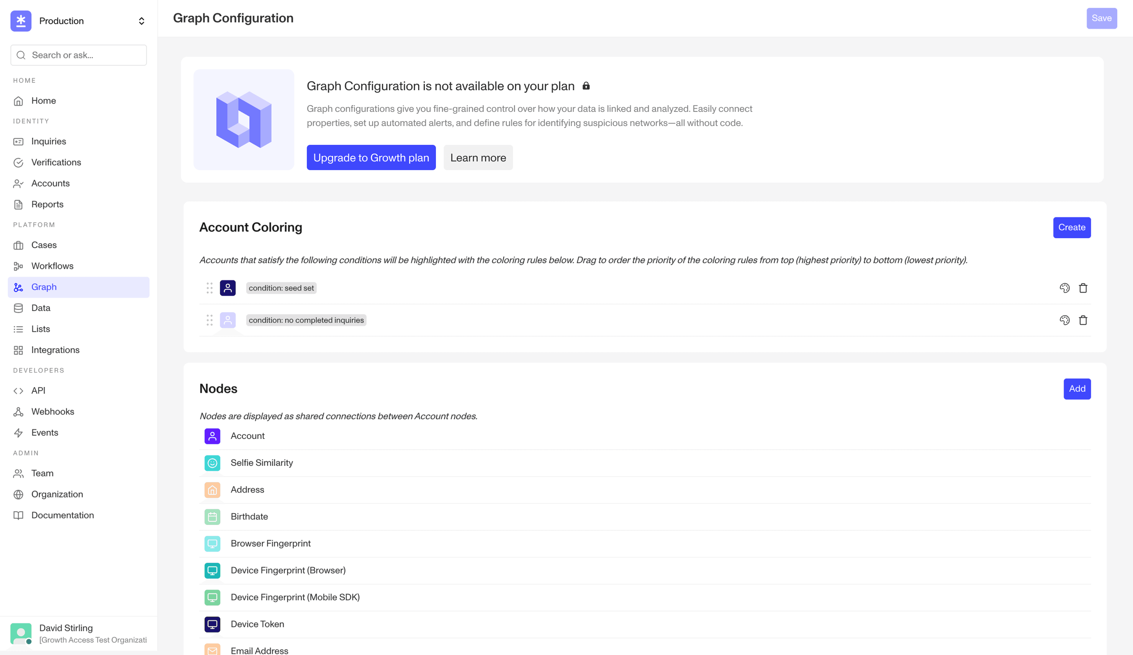The height and width of the screenshot is (655, 1133).
Task: Delete the seed set coloring rule
Action: click(x=1083, y=288)
